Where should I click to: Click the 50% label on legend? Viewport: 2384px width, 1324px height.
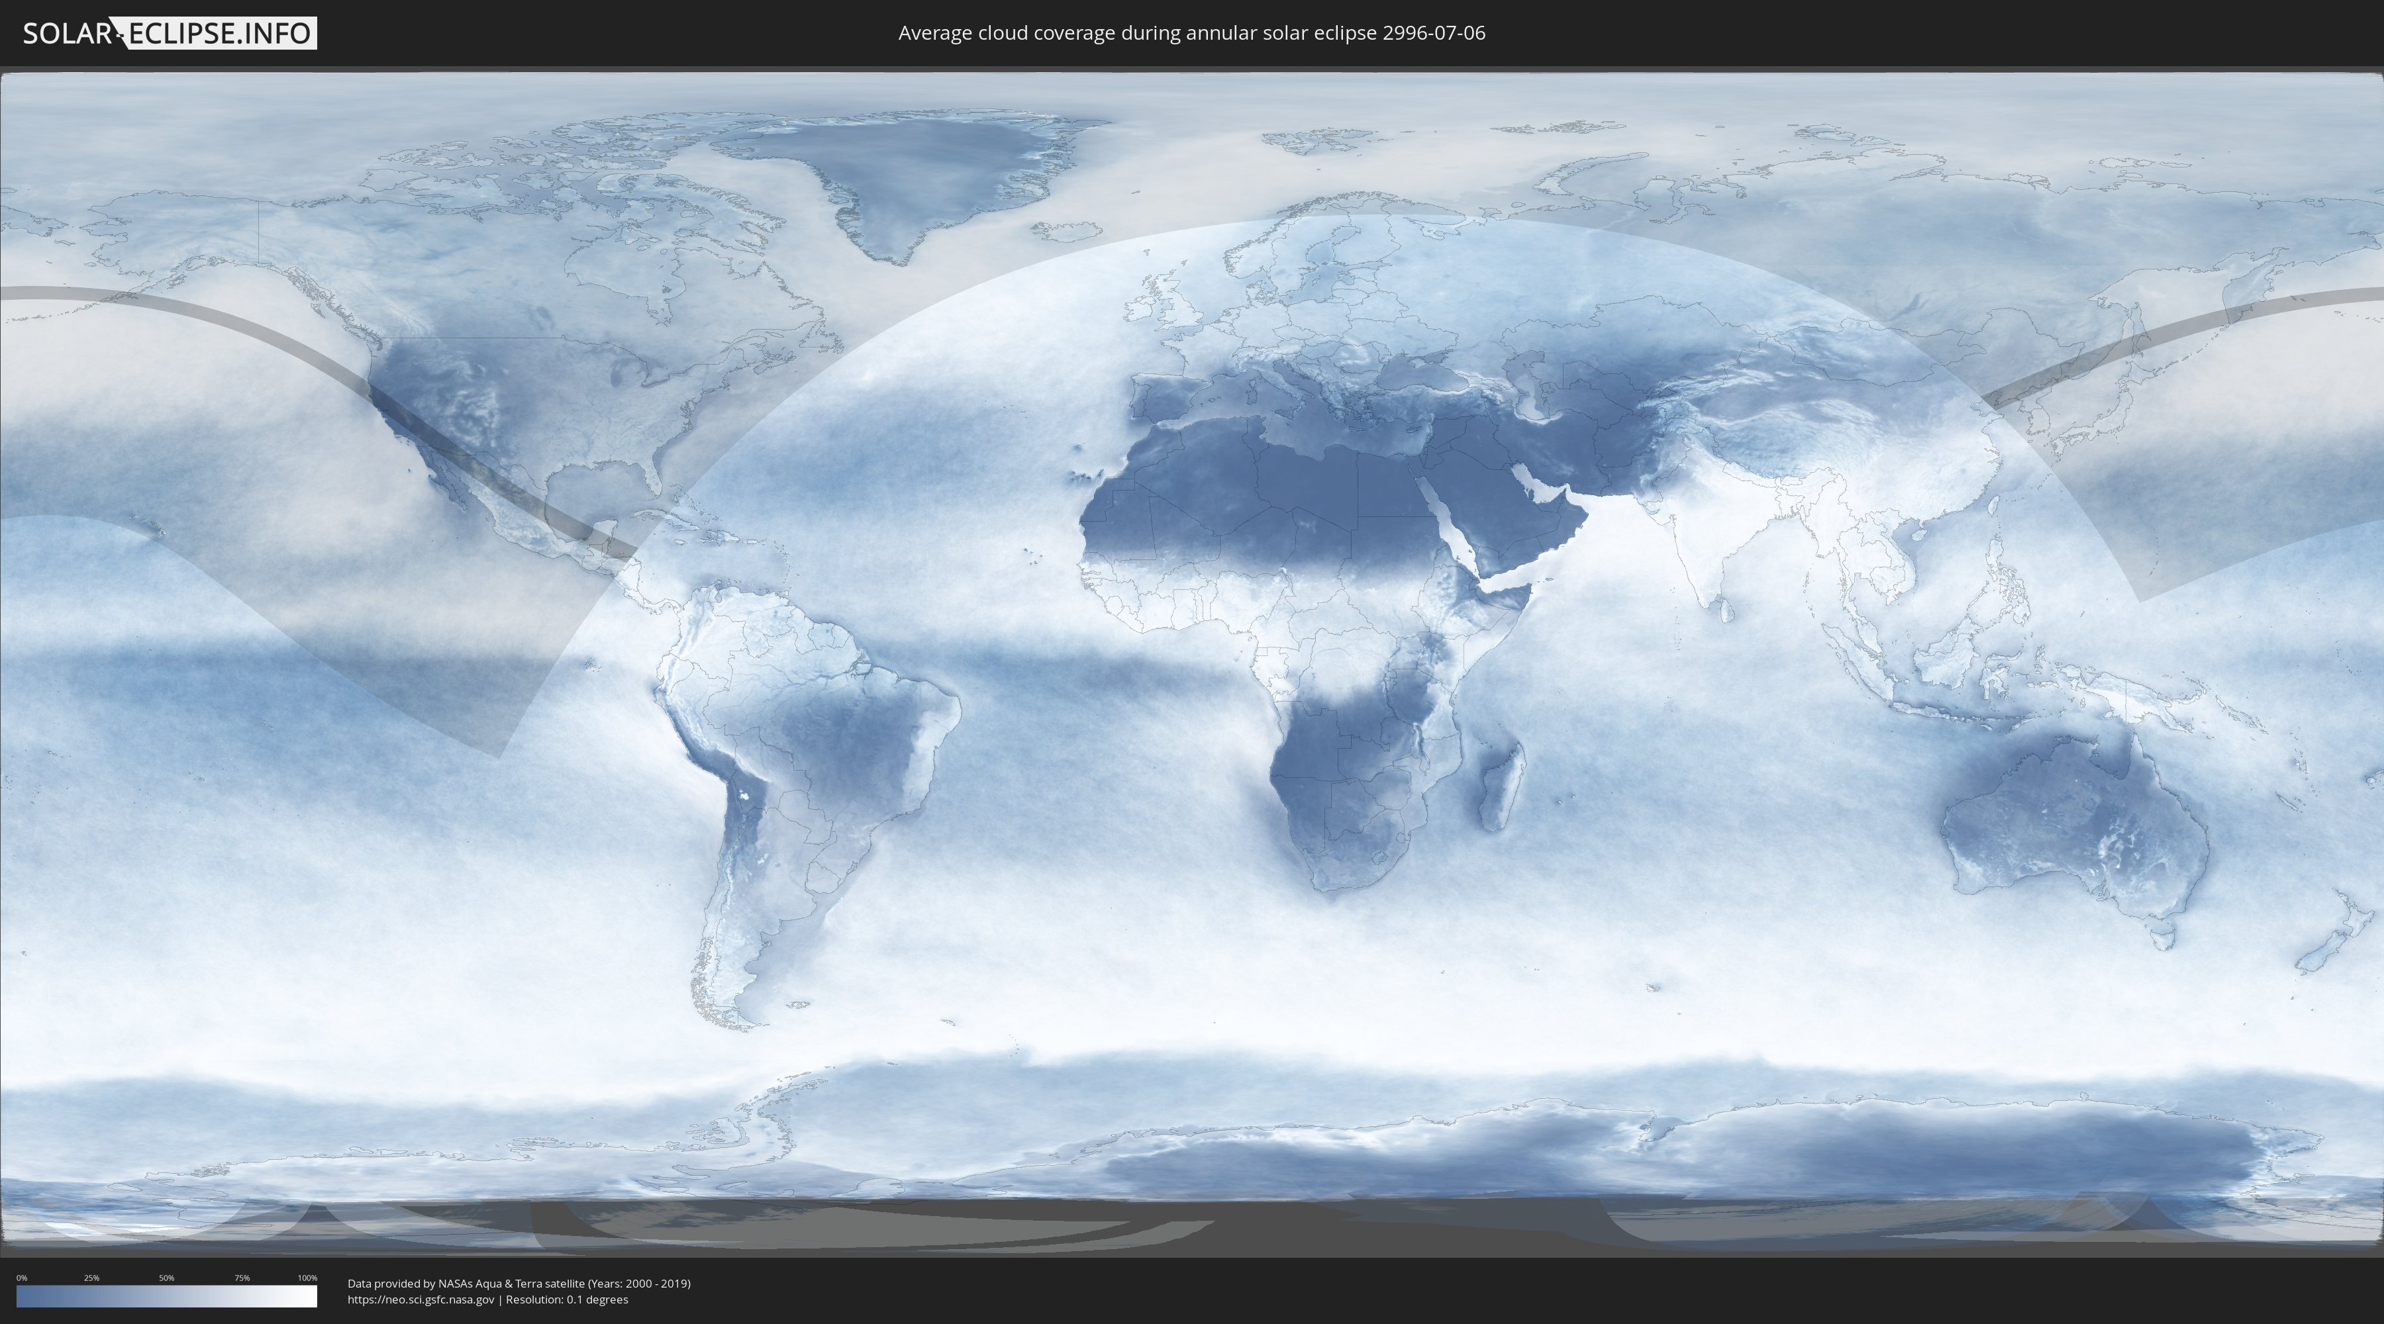(x=167, y=1278)
